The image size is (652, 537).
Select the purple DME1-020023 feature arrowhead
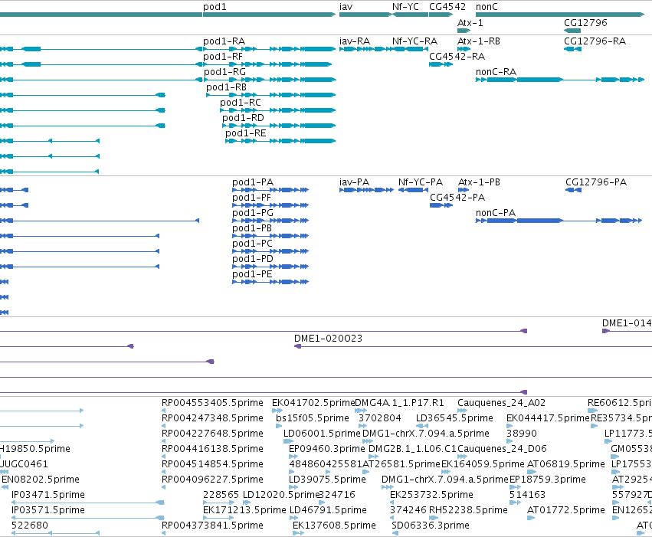(298, 346)
